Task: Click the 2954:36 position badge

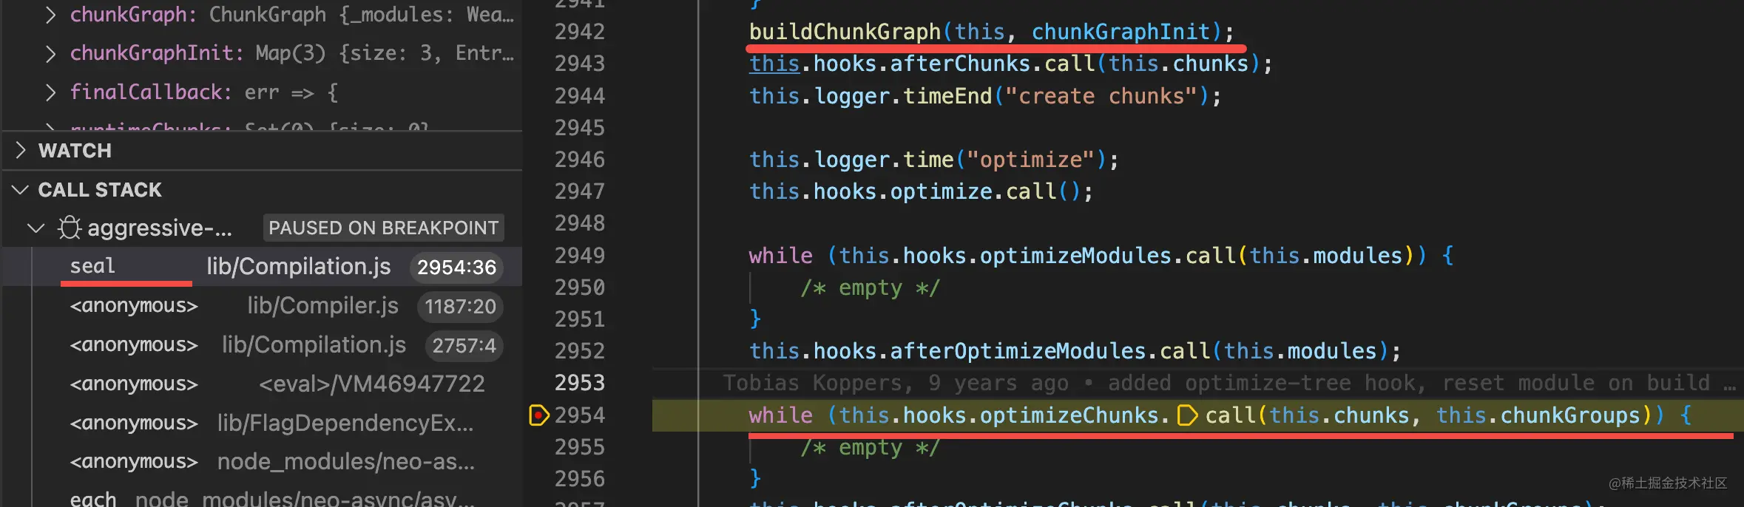Action: coord(456,268)
